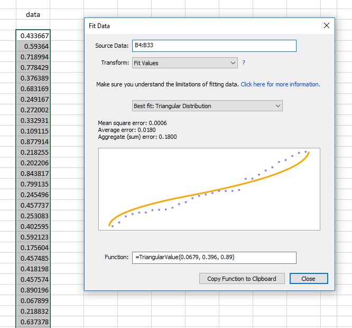Select the cell containing 0.433667
The height and width of the screenshot is (328, 352).
pyautogui.click(x=33, y=36)
